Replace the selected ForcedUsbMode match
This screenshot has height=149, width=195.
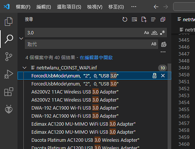click(154, 76)
